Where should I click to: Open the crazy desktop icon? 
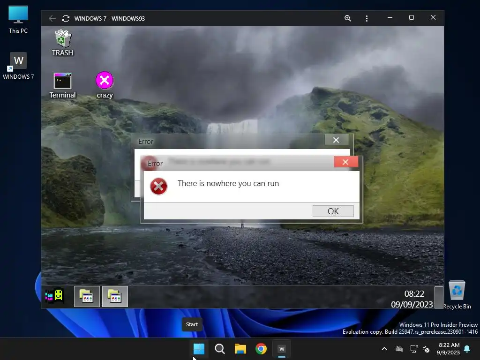105,85
